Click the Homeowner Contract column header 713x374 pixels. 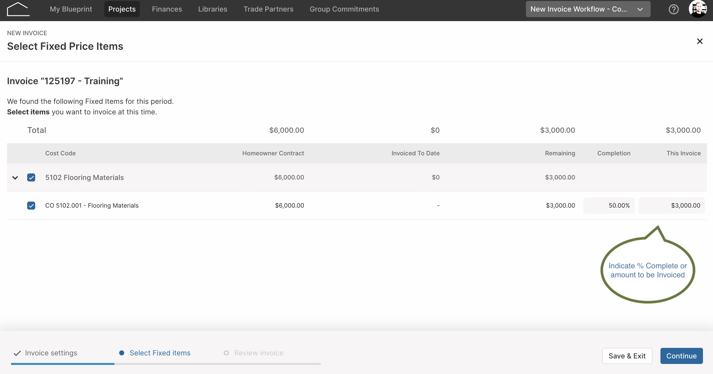click(x=273, y=153)
